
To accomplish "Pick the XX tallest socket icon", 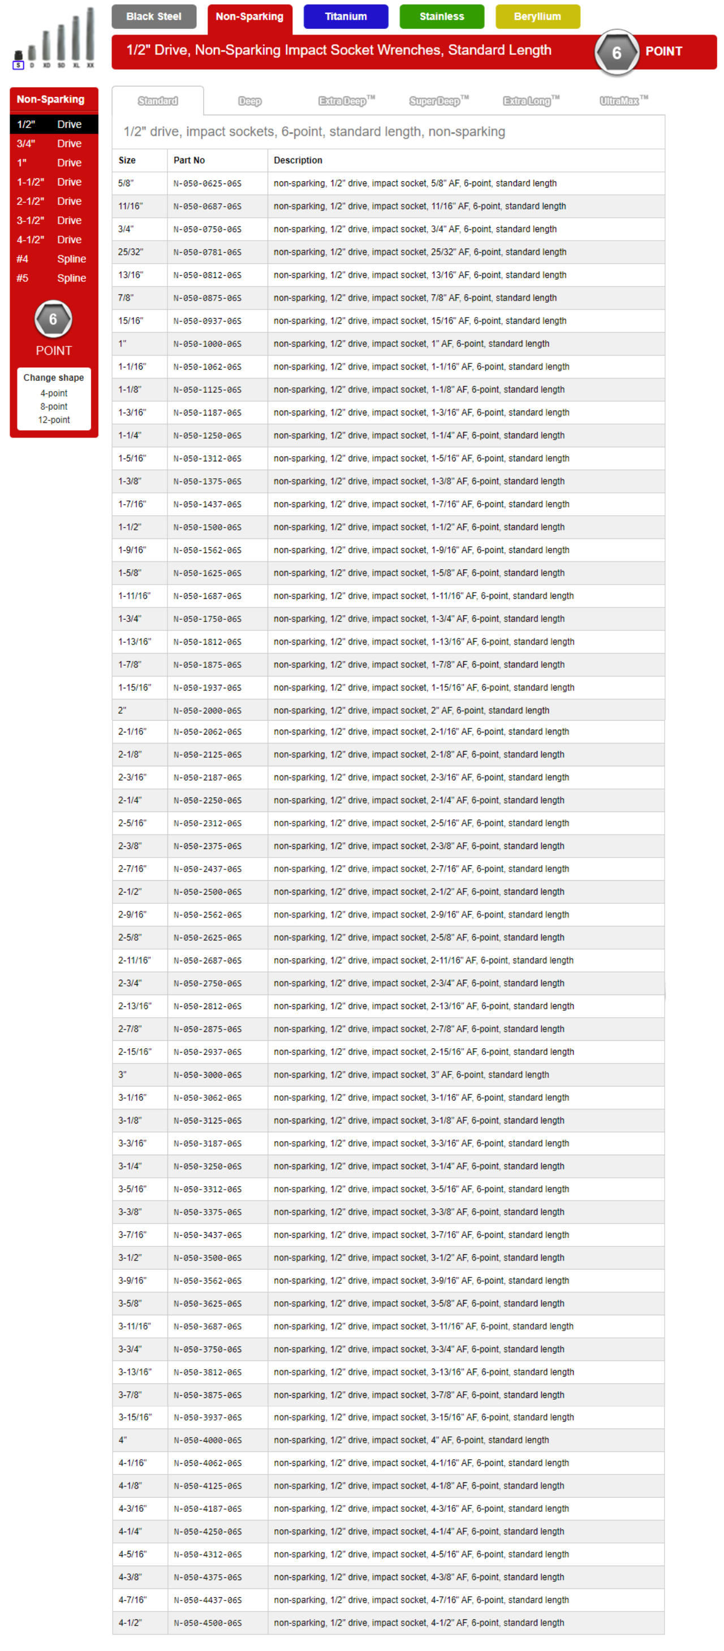I will 90,37.
